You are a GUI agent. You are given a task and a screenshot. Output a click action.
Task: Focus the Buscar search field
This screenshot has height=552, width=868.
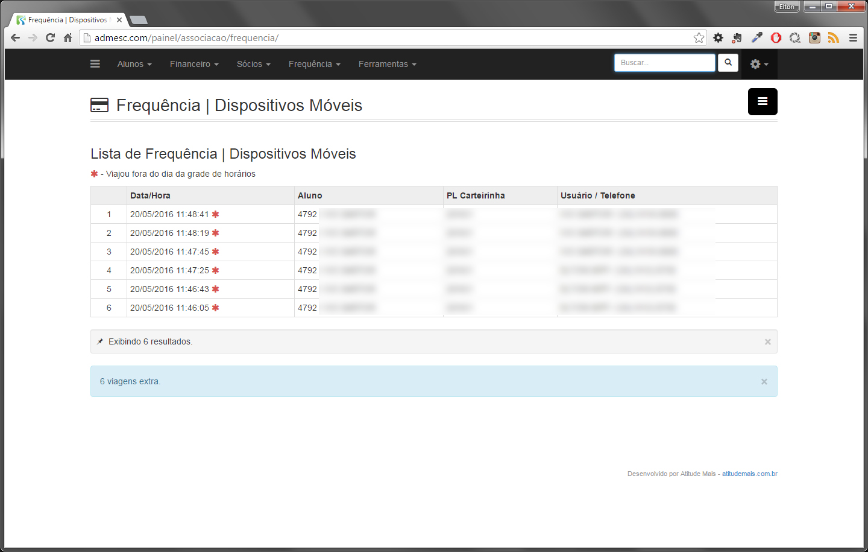[x=664, y=63]
